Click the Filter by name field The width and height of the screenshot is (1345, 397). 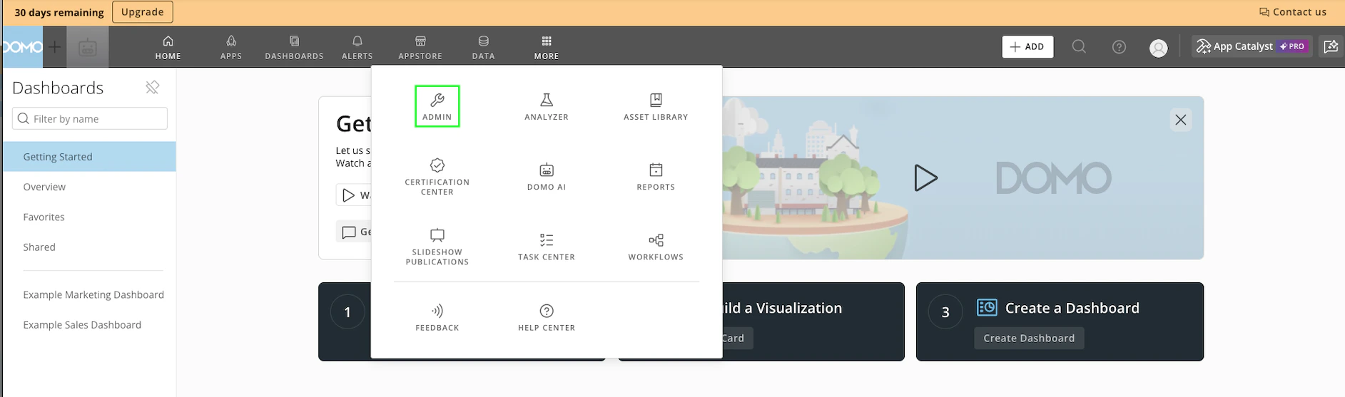click(x=90, y=118)
